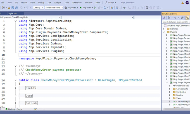
Task: Open the Tools menu
Action: tap(67, 3)
